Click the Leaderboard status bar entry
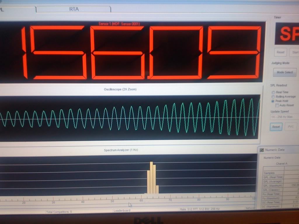Image resolution: width=299 pixels, height=224 pixels. (x=122, y=211)
